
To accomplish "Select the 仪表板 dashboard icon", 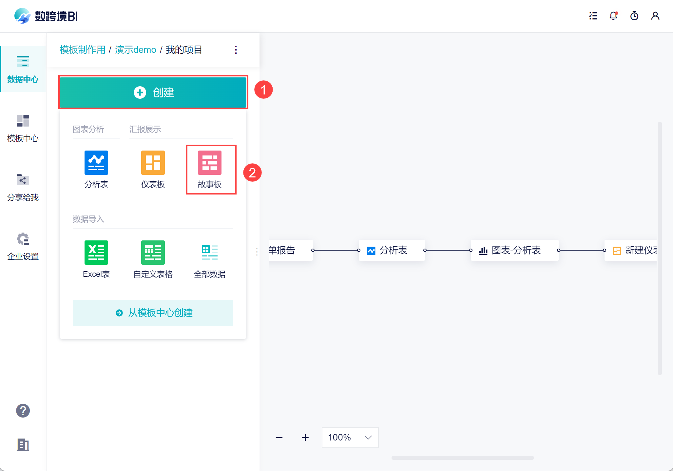I will [x=153, y=163].
